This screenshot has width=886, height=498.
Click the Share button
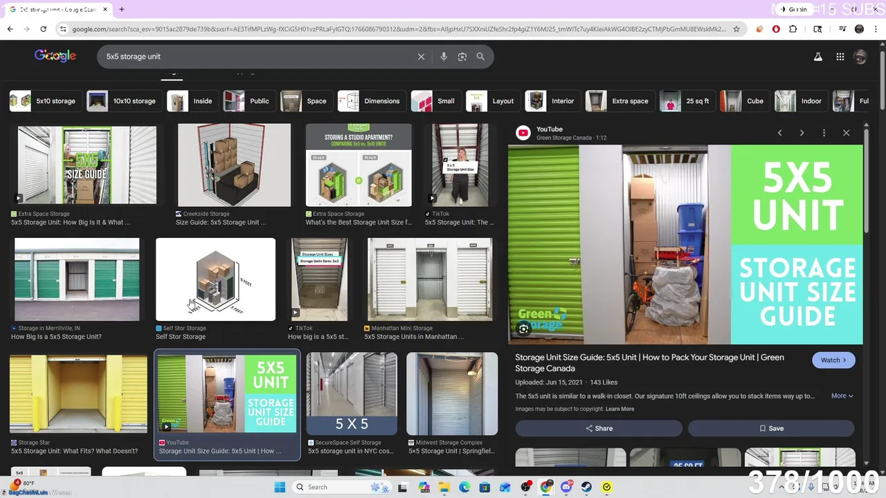[x=599, y=428]
